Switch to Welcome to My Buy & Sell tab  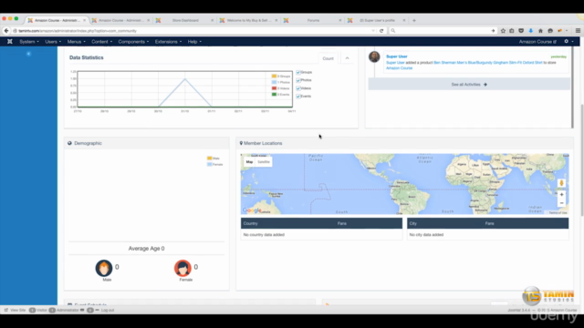(249, 20)
